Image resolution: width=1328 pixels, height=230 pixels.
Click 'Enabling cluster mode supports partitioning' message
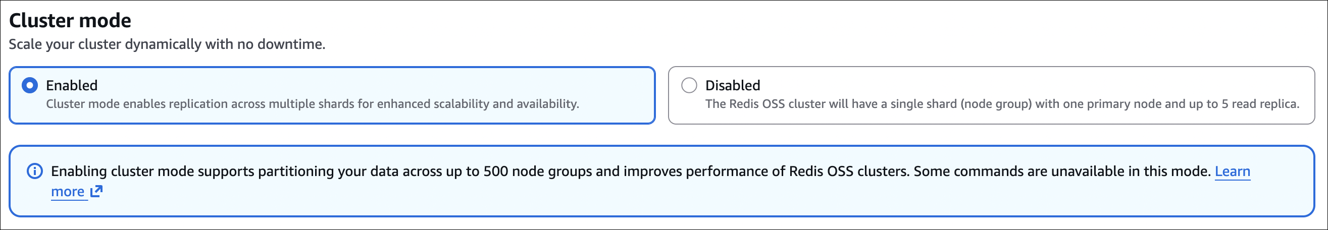[206, 171]
